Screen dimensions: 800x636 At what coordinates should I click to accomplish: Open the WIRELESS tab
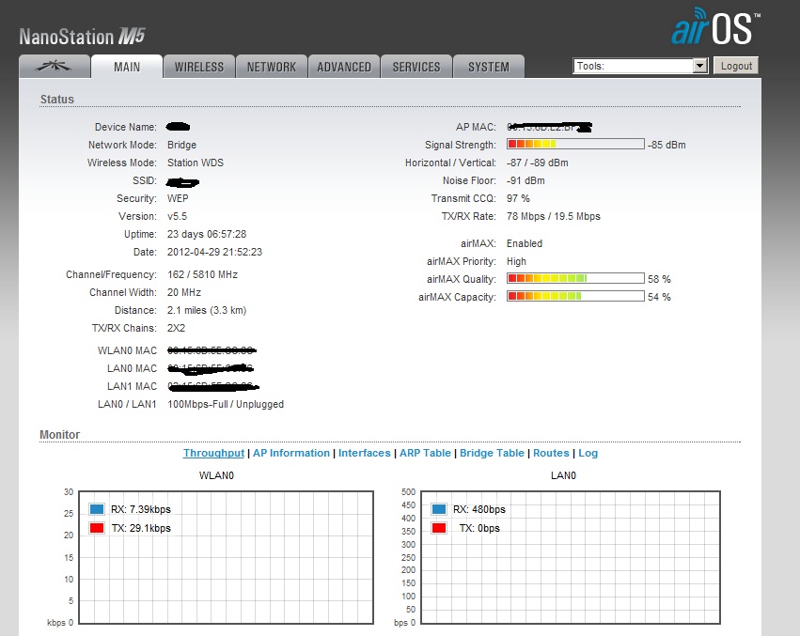coord(199,67)
